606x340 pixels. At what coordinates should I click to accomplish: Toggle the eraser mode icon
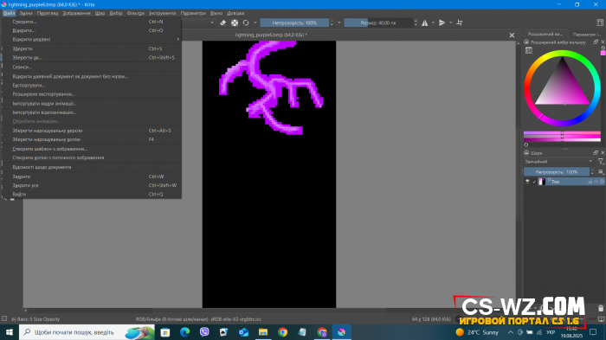pos(222,22)
